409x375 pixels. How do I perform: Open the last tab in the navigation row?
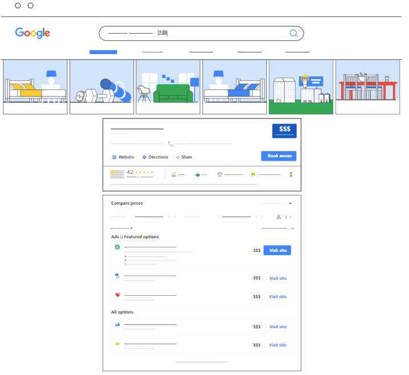[298, 52]
